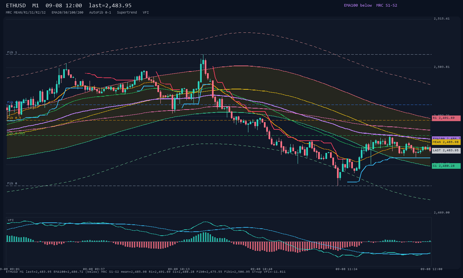
Task: Click the bottom status line summary text
Action: coord(146,272)
